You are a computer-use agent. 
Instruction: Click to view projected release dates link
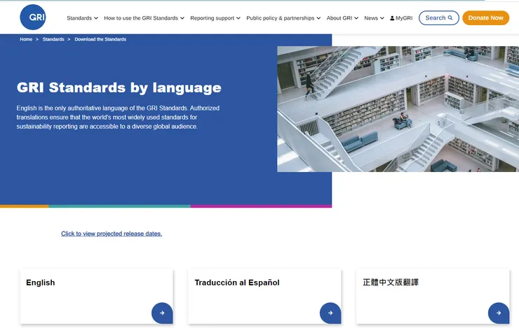[112, 234]
